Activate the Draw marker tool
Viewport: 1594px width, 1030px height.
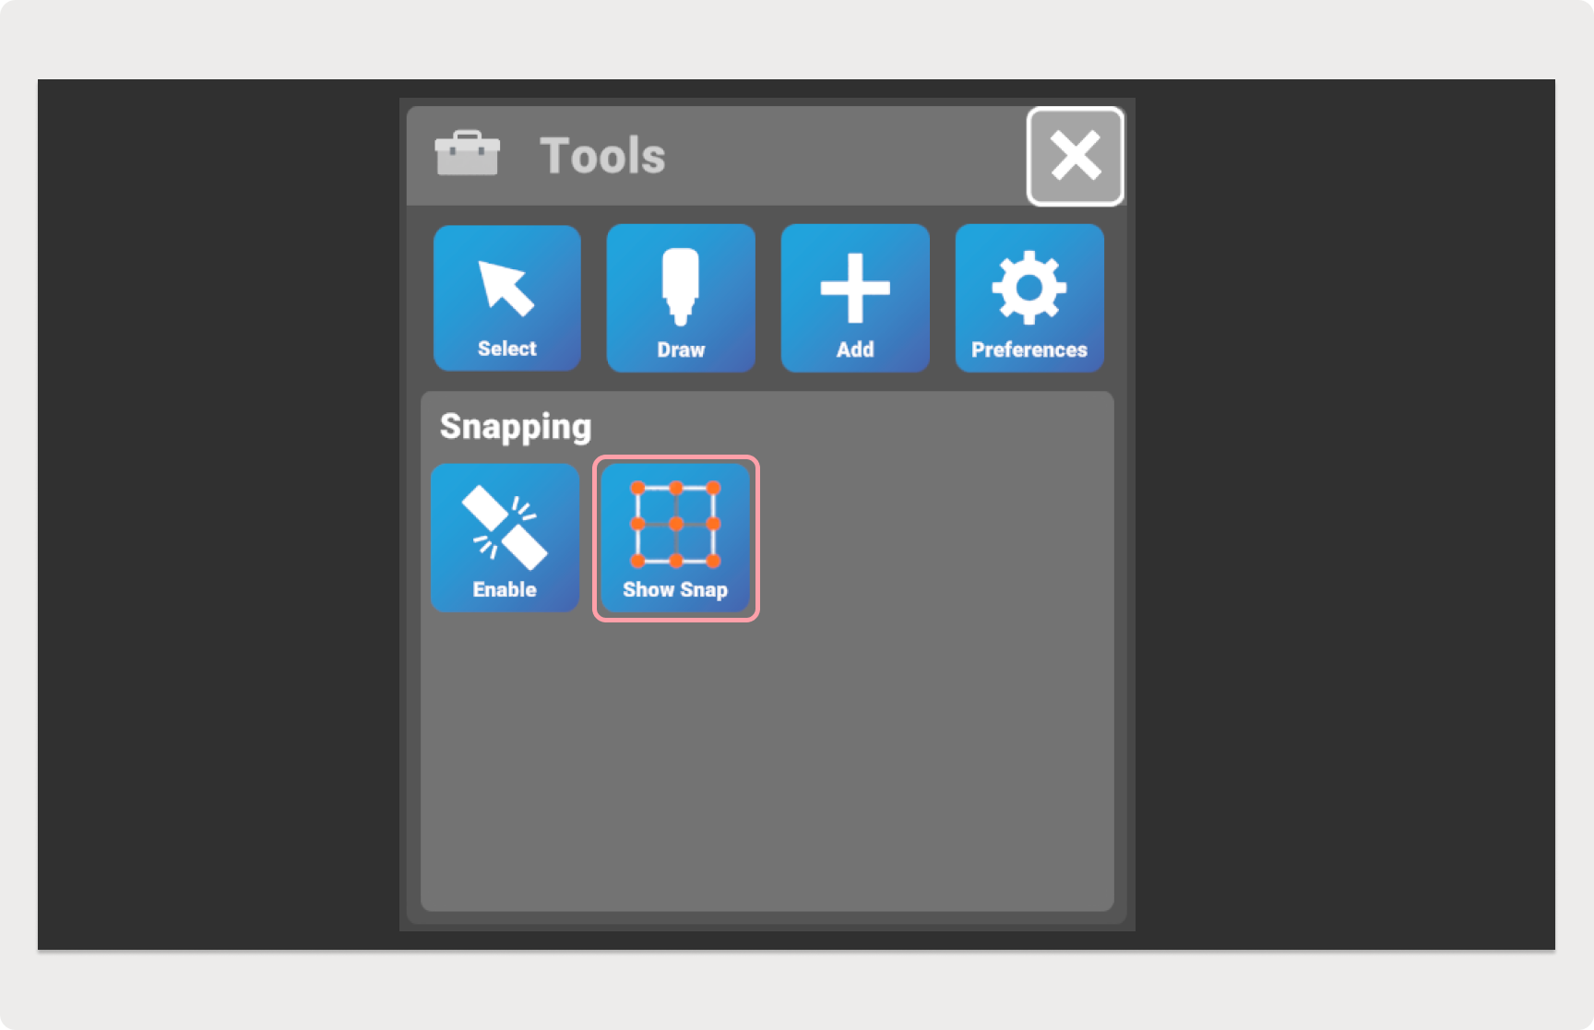681,298
